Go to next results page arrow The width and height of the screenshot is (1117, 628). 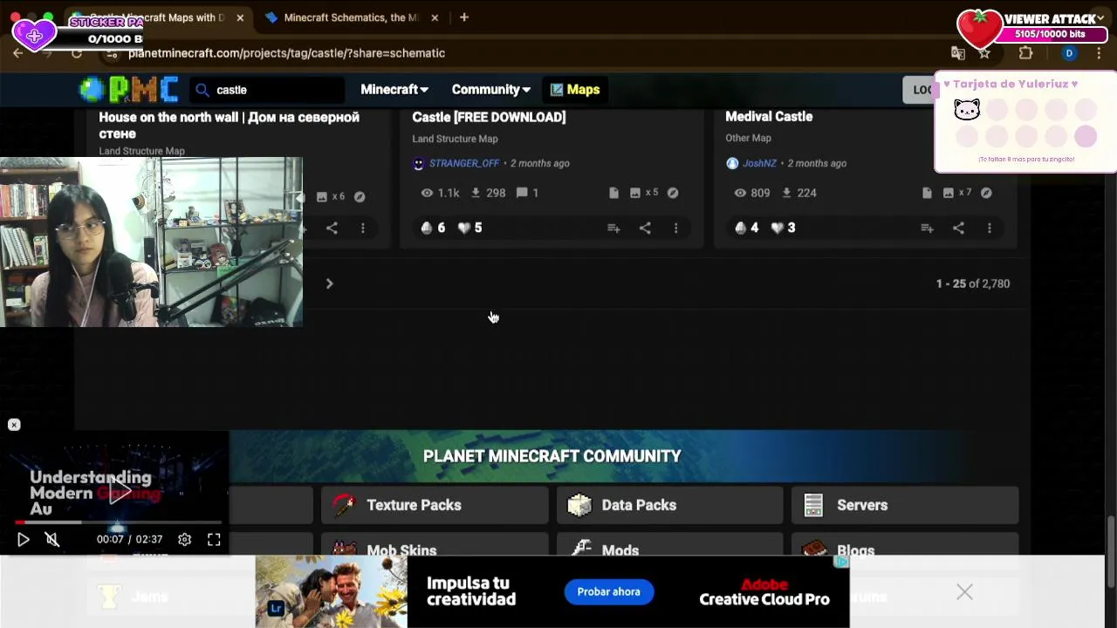(x=329, y=283)
